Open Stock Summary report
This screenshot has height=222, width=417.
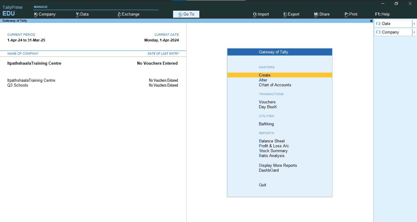(273, 151)
